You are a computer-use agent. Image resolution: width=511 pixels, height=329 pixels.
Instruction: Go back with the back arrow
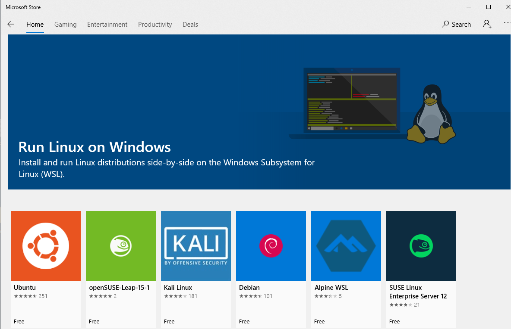(11, 25)
